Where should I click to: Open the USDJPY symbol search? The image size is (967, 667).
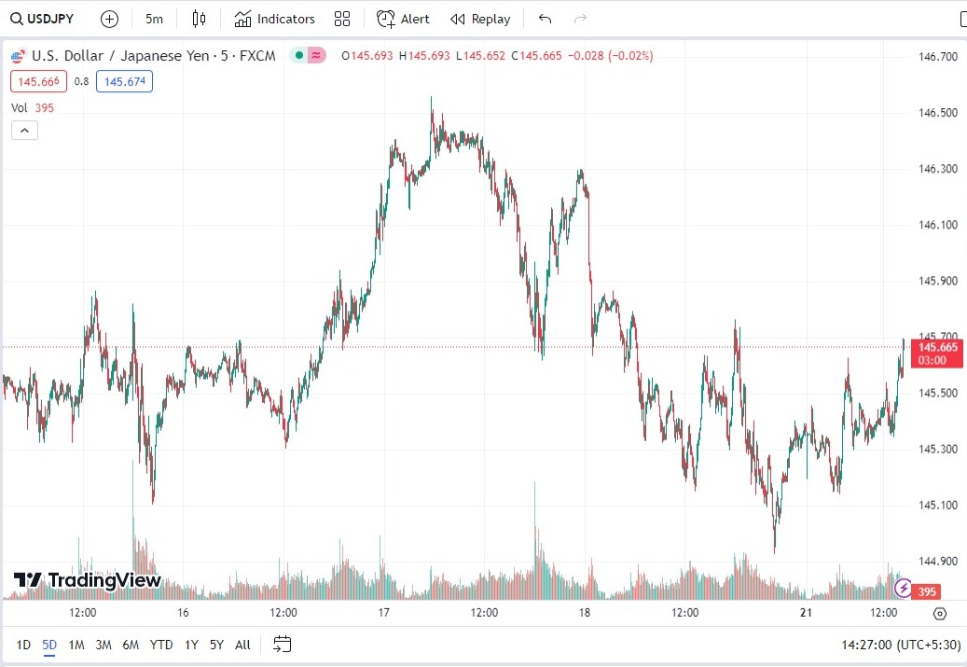(42, 19)
